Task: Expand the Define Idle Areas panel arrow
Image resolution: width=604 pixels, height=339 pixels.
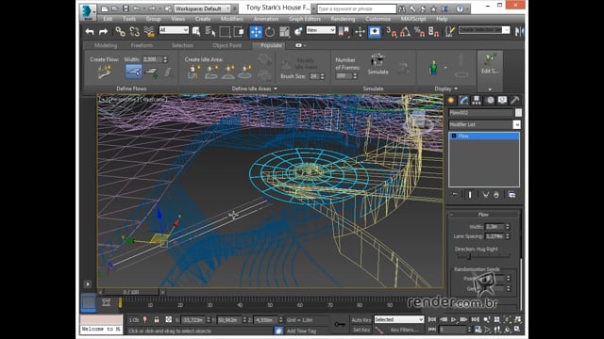Action: tap(276, 89)
